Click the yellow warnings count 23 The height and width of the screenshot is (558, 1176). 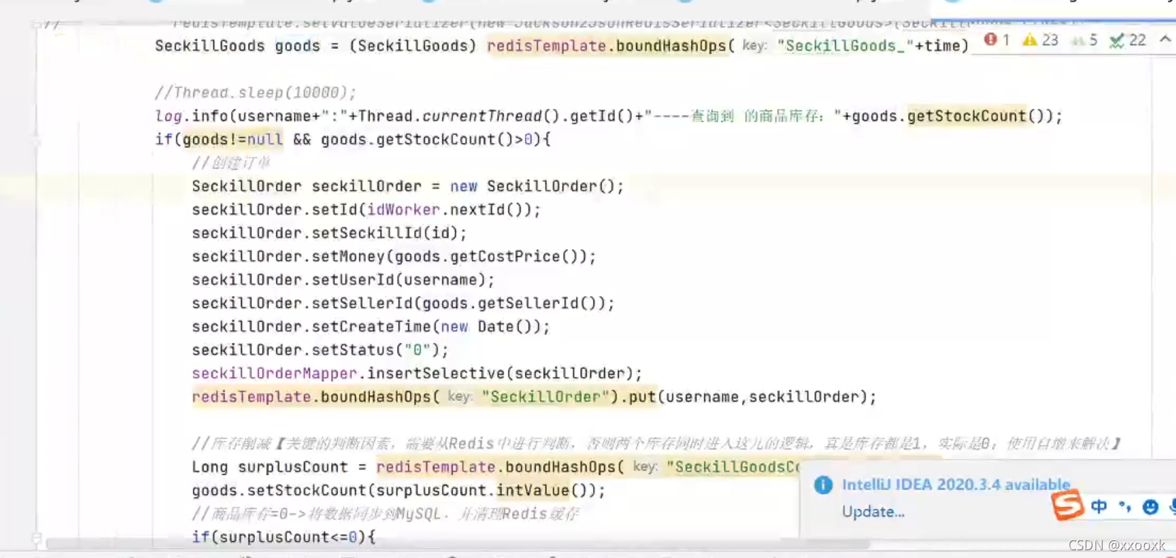point(1040,40)
